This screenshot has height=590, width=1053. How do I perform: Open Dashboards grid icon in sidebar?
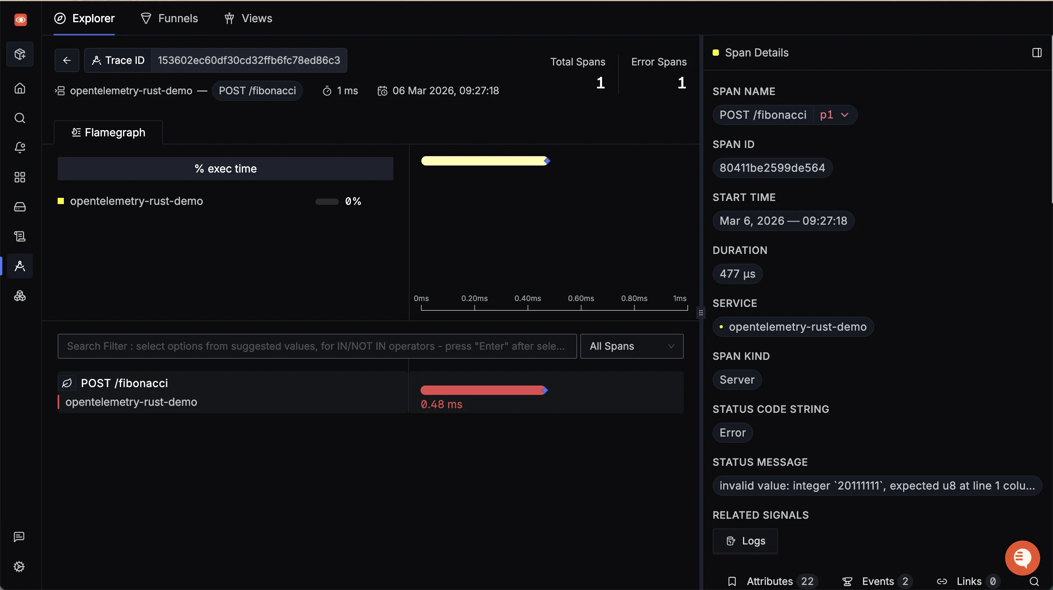pyautogui.click(x=19, y=177)
